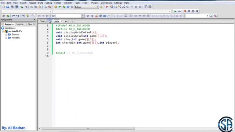Click the Copy icon
235x132 pixels.
36,7
